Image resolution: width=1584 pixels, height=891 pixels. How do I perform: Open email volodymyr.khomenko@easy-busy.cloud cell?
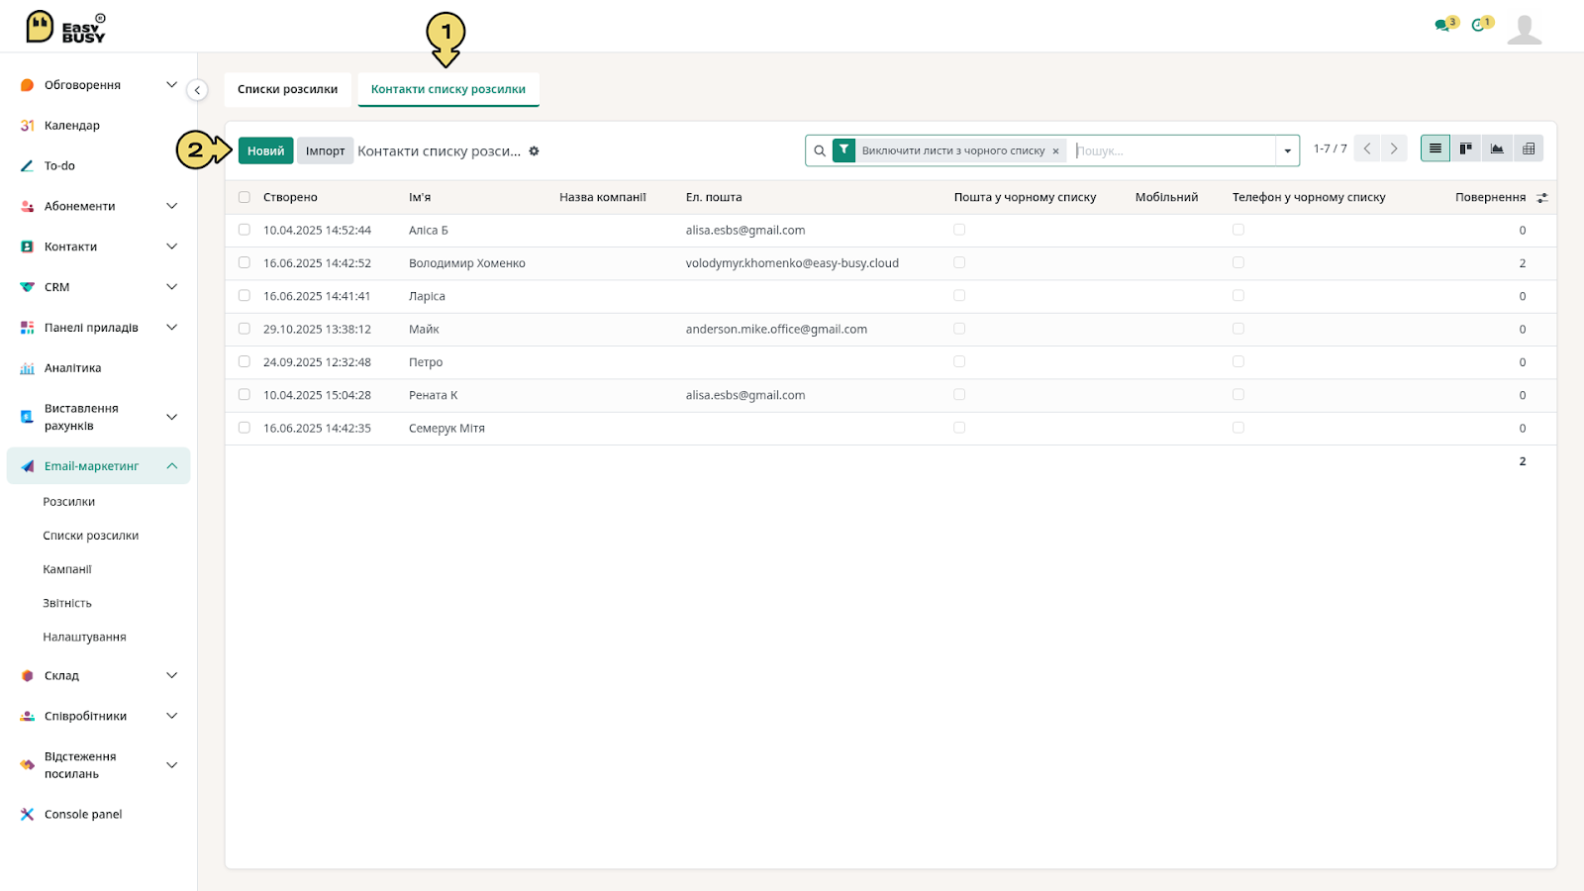point(792,263)
